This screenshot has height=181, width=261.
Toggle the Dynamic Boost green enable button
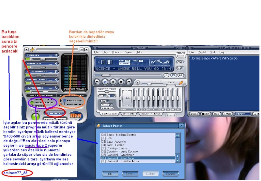click(x=28, y=83)
